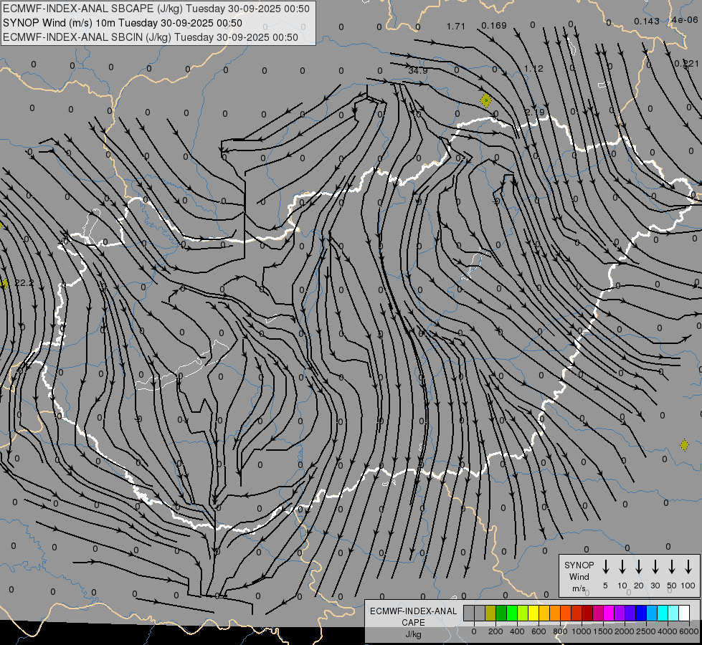
Task: Click the blue 2500 J/kg CAPE swatch
Action: [x=641, y=613]
